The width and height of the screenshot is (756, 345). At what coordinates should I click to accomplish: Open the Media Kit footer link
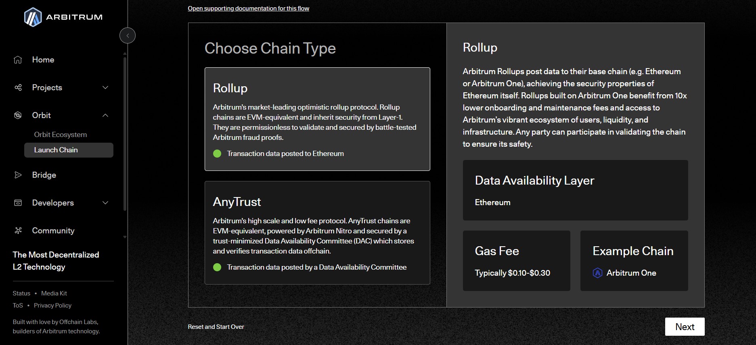(54, 293)
